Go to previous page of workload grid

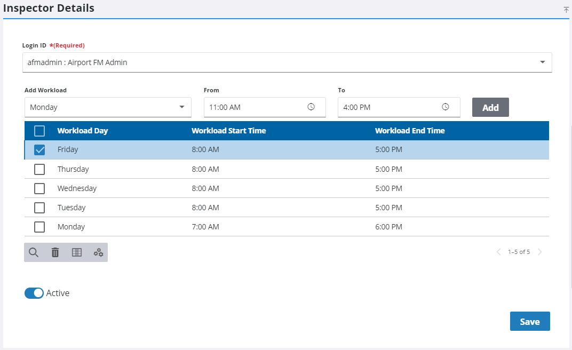coord(499,252)
